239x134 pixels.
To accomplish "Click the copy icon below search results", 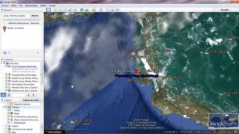I will tap(9, 53).
